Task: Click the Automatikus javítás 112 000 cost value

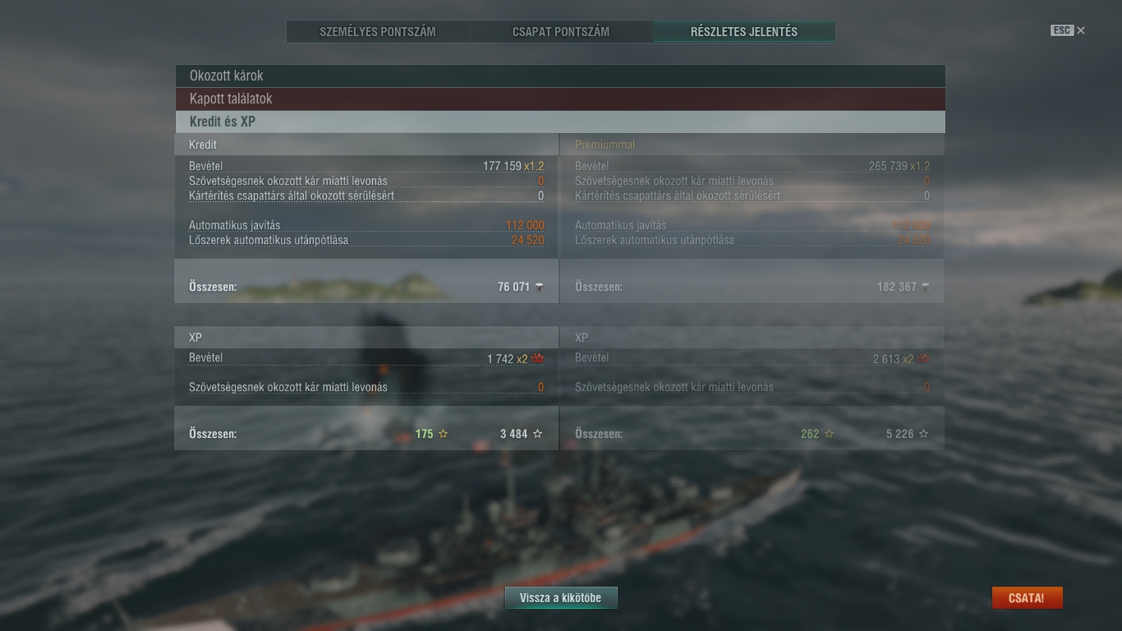Action: pos(525,225)
